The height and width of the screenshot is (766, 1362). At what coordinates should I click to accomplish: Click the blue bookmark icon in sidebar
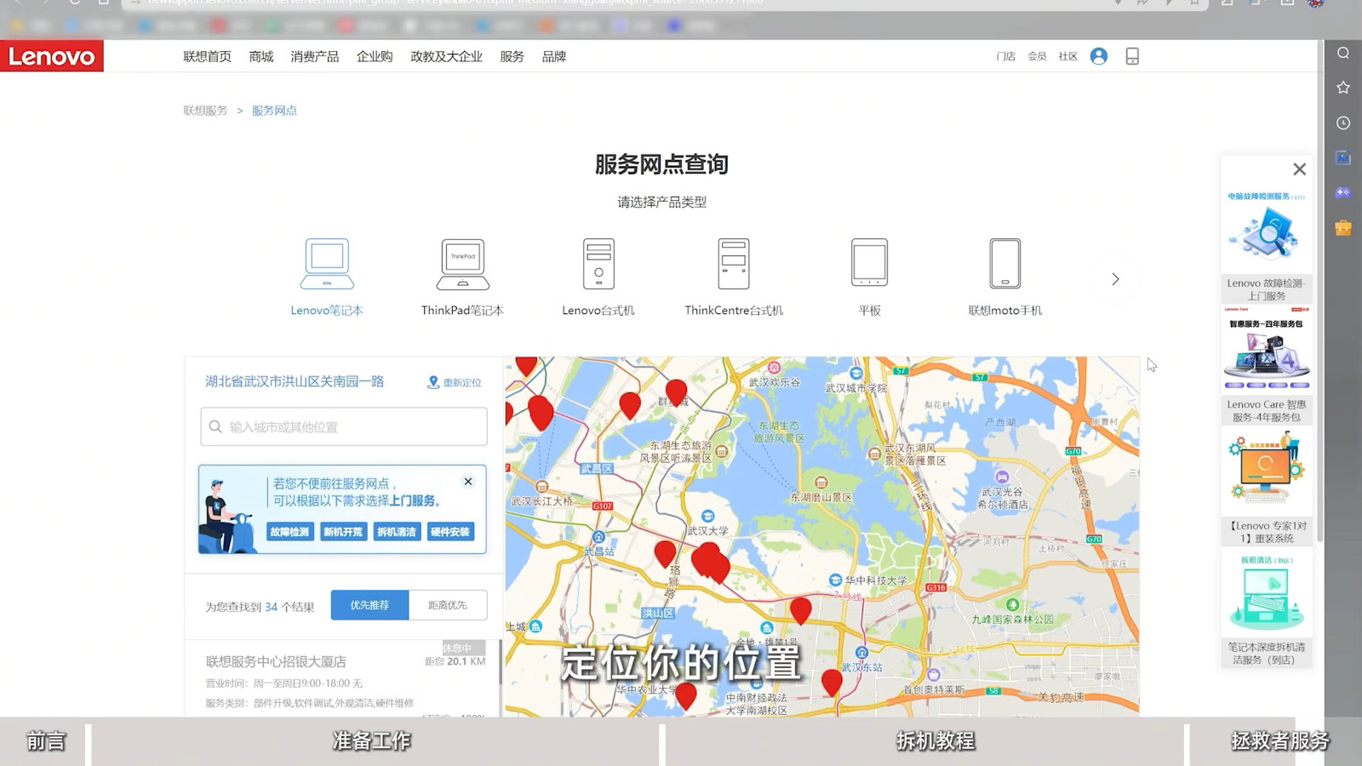1343,157
